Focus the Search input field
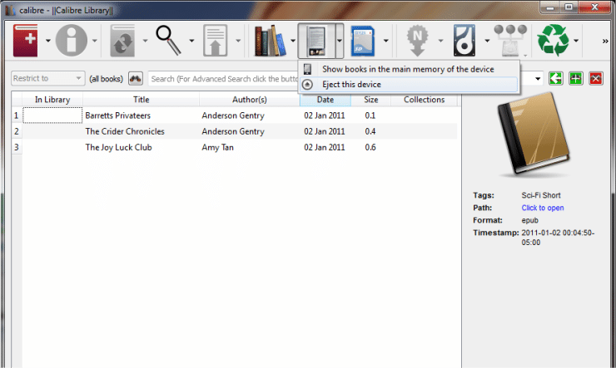 coord(224,79)
